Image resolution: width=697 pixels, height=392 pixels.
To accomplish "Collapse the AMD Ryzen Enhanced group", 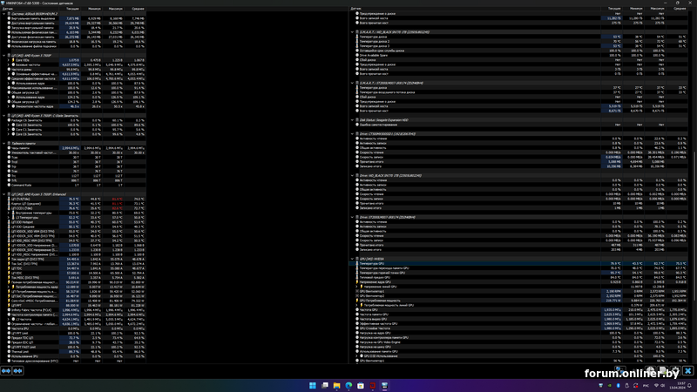I will click(x=4, y=194).
